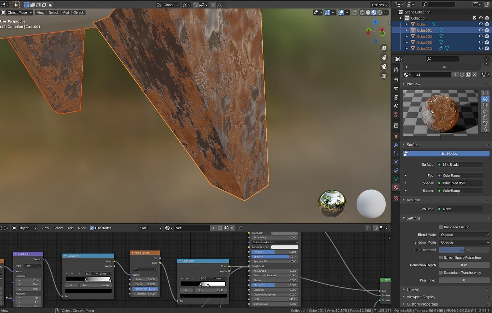Toggle X-ray view icon
The height and width of the screenshot is (313, 492).
(x=354, y=12)
